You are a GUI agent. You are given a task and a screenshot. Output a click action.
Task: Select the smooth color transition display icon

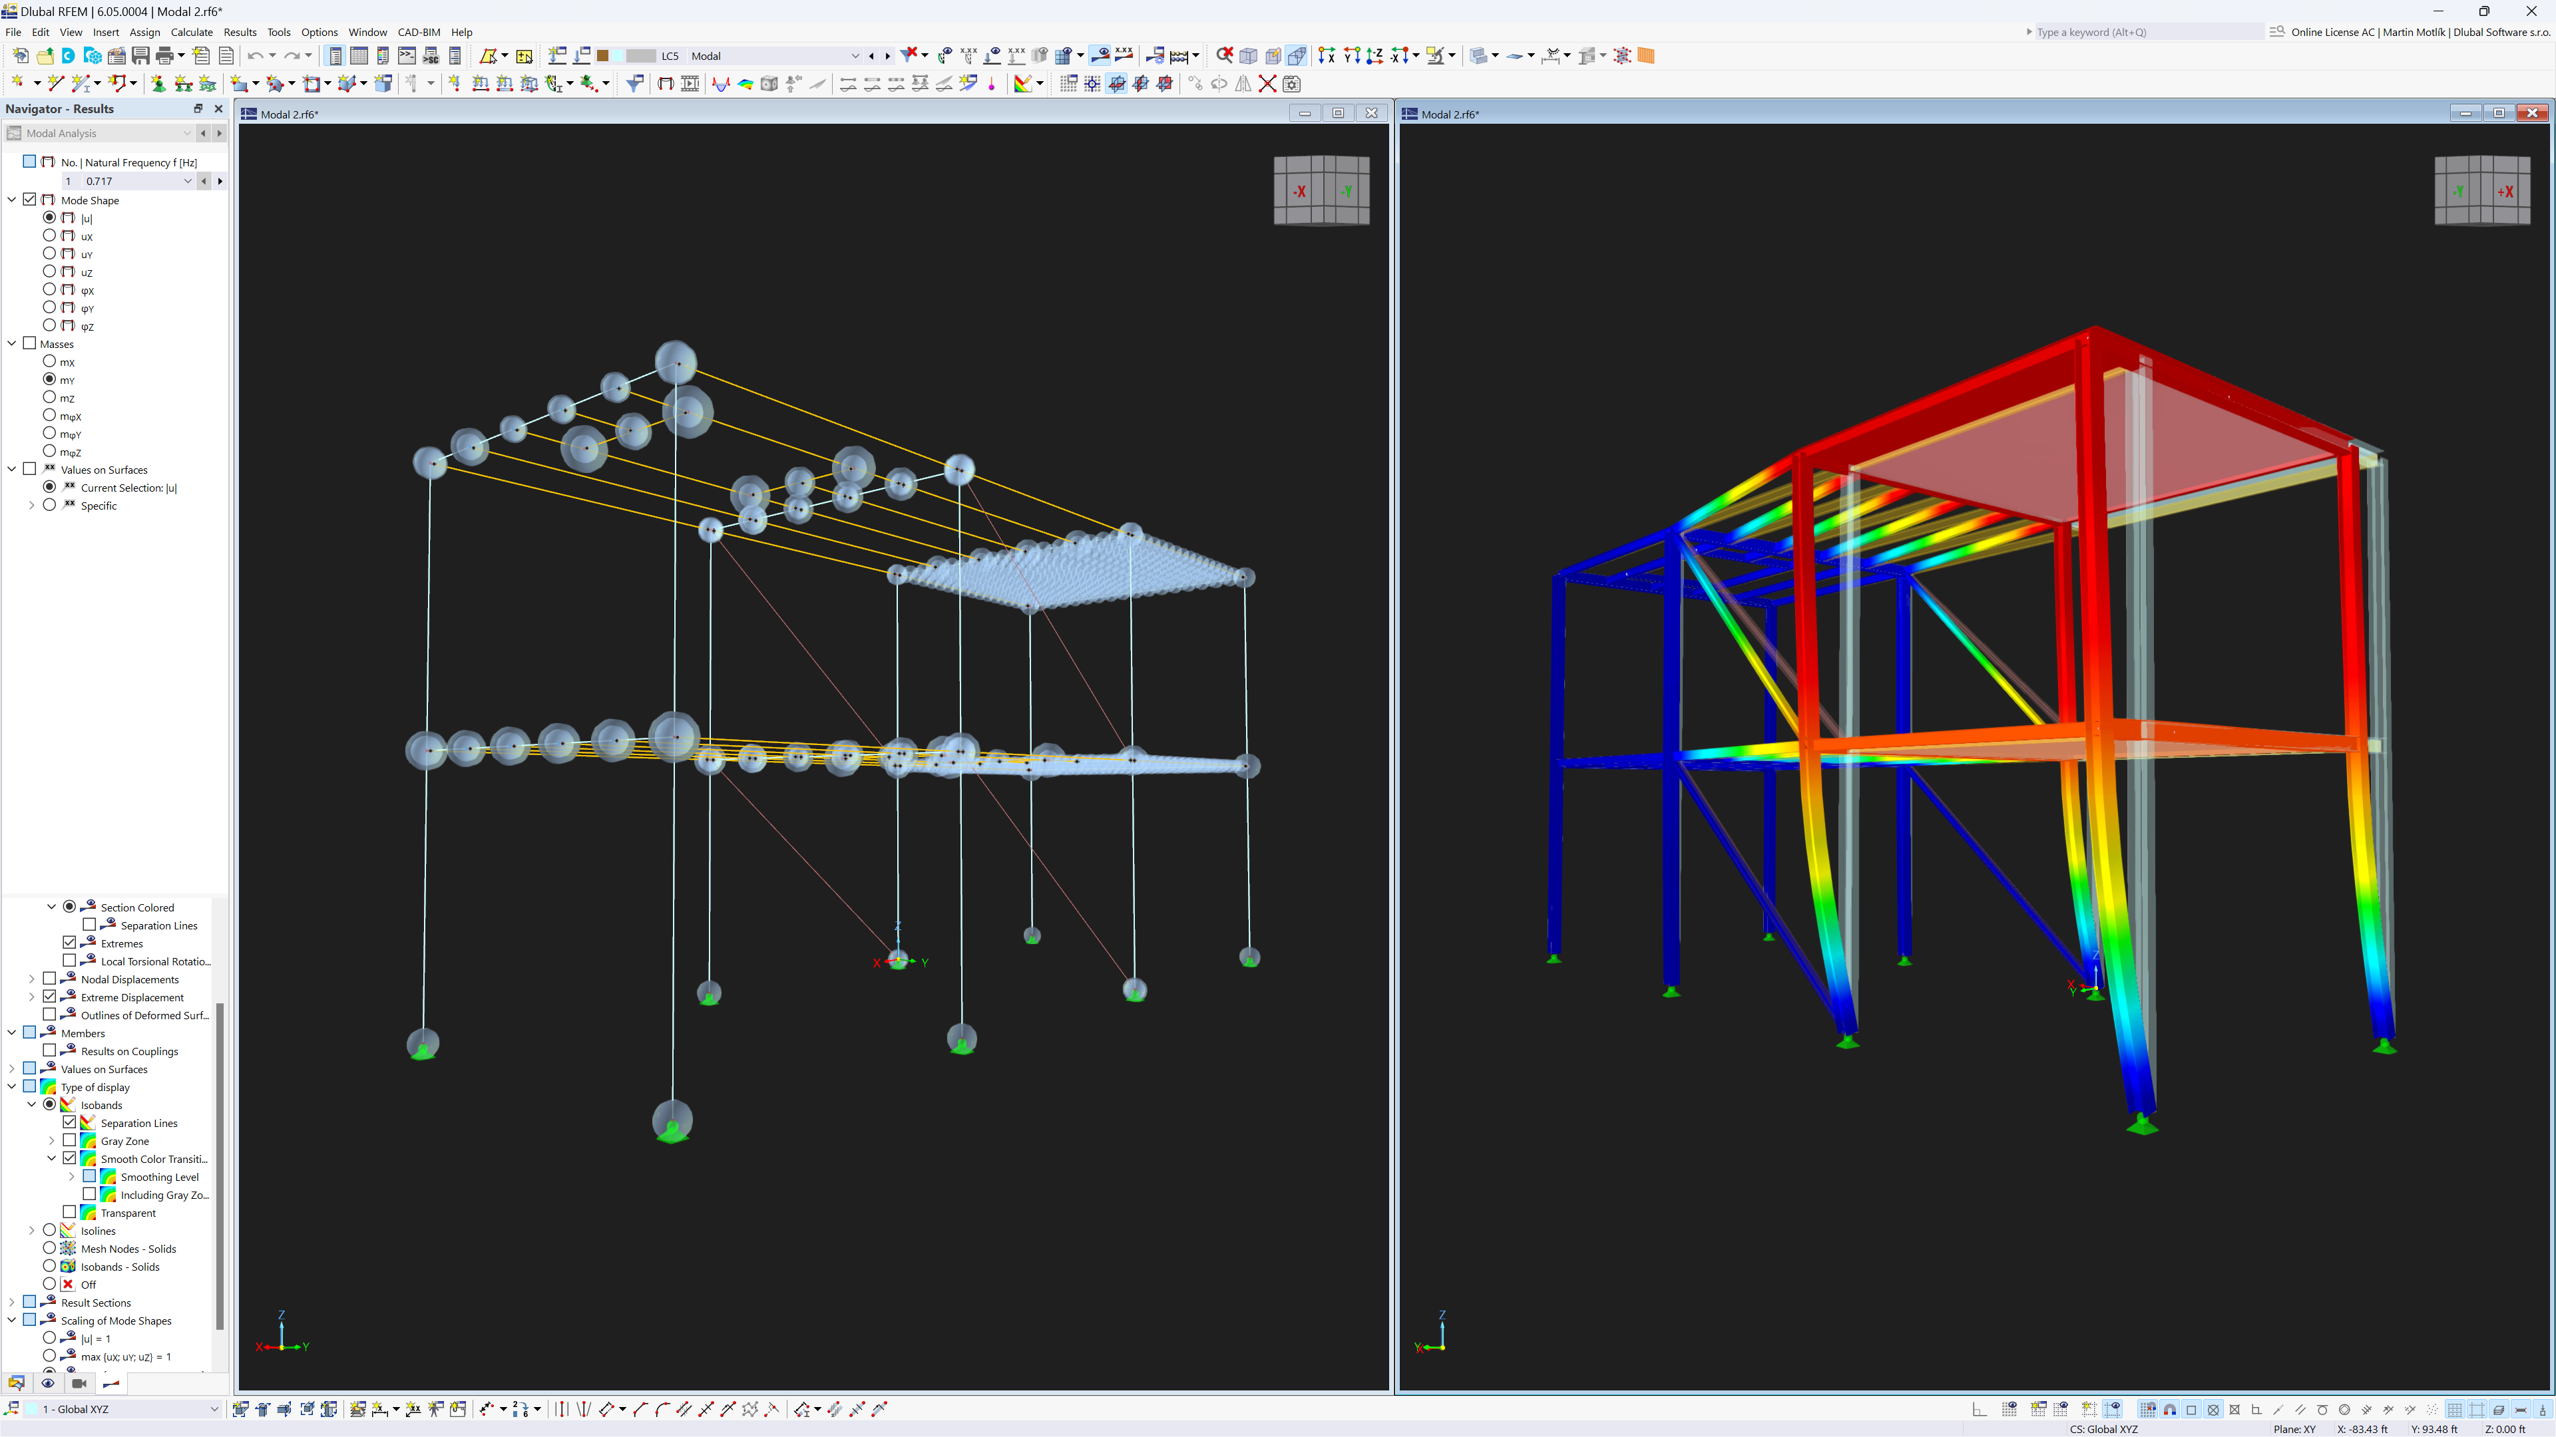(91, 1158)
